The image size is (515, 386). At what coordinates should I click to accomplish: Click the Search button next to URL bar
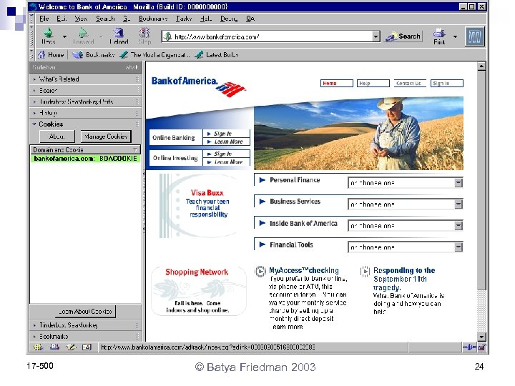(x=403, y=36)
